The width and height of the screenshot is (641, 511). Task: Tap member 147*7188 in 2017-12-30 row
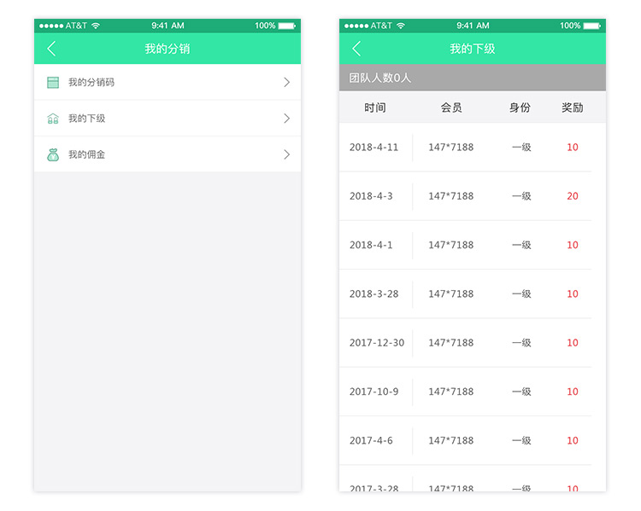pos(451,343)
